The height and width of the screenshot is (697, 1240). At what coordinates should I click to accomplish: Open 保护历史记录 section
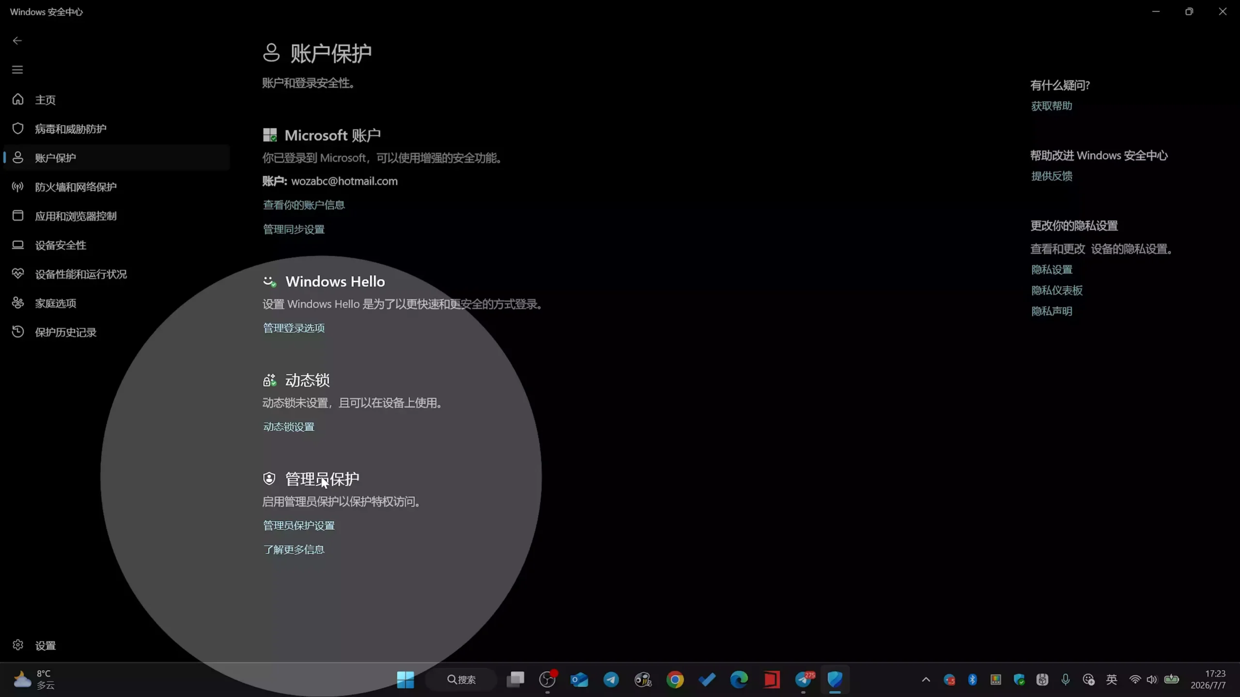[116, 332]
